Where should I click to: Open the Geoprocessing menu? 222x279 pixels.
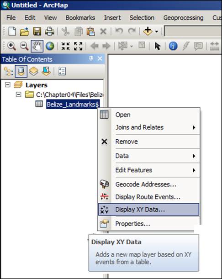(183, 18)
